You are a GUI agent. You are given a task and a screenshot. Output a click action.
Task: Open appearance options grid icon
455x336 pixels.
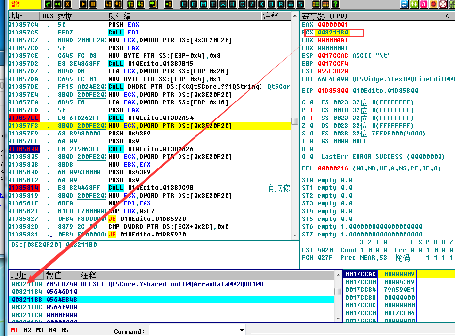click(x=325, y=4)
